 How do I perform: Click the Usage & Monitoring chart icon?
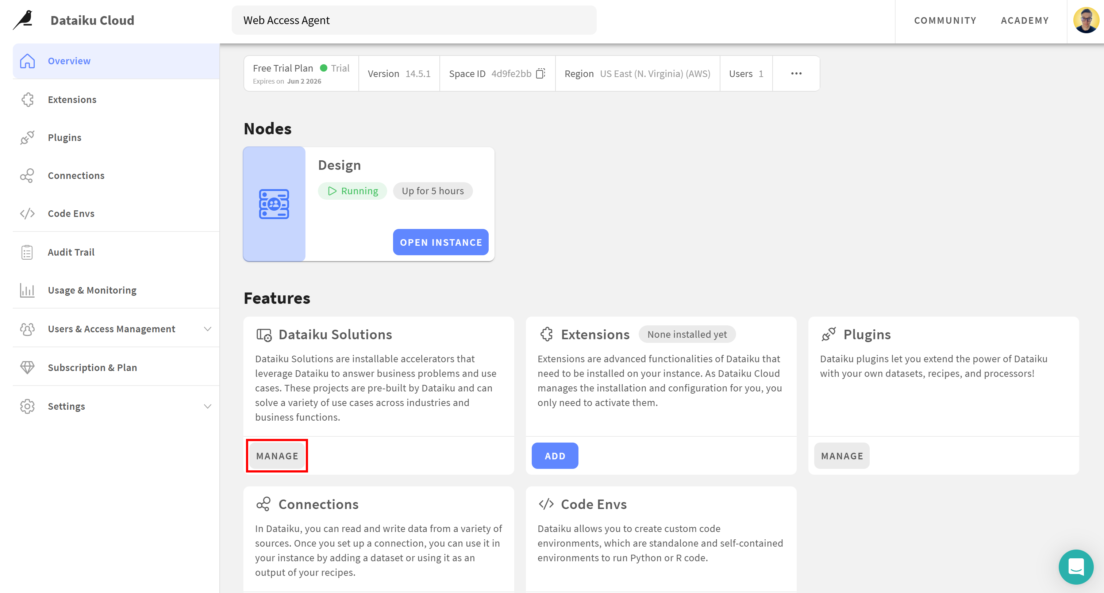point(27,290)
